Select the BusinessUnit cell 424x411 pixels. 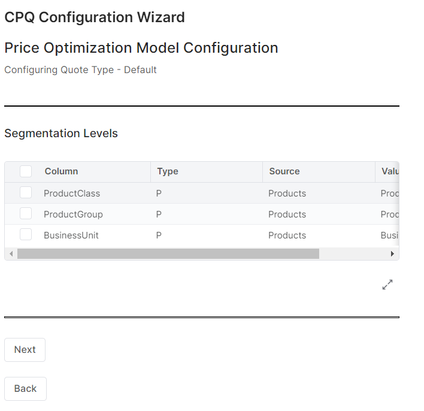tap(71, 235)
